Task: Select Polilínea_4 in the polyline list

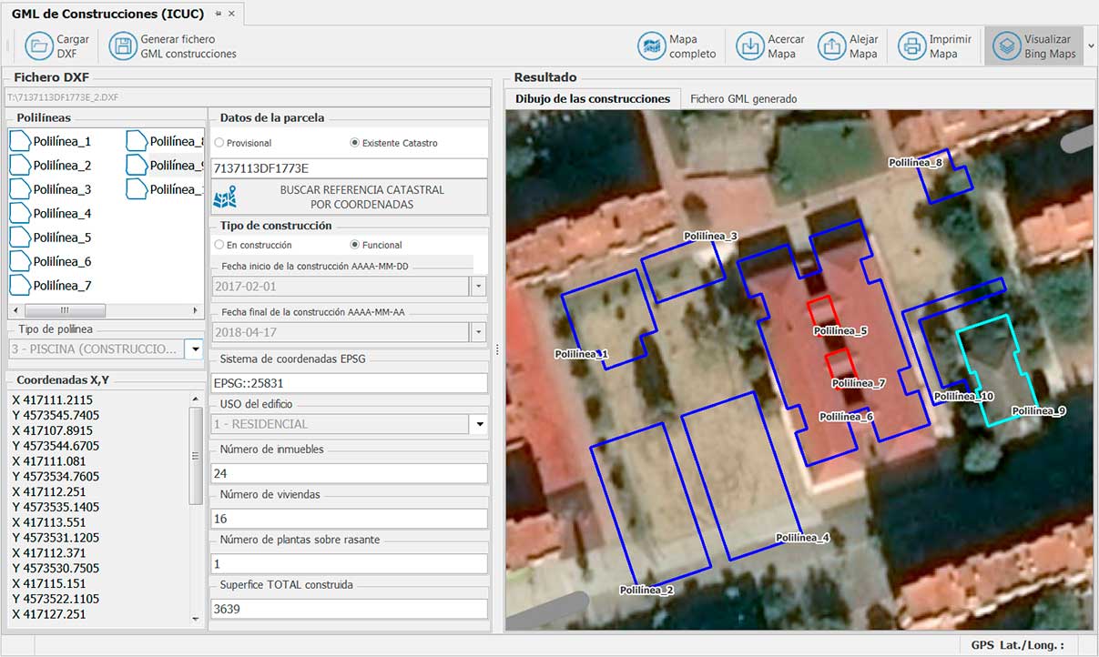Action: pyautogui.click(x=61, y=214)
